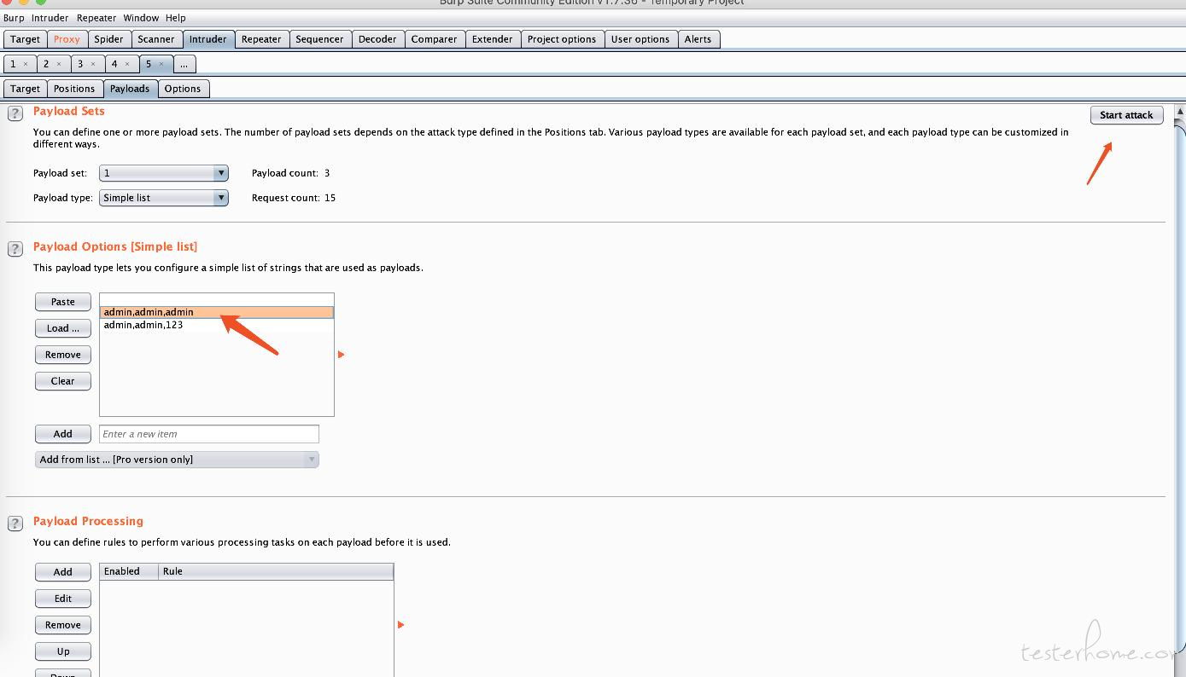The image size is (1186, 677).
Task: Switch to top-level Target tab
Action: coord(25,39)
